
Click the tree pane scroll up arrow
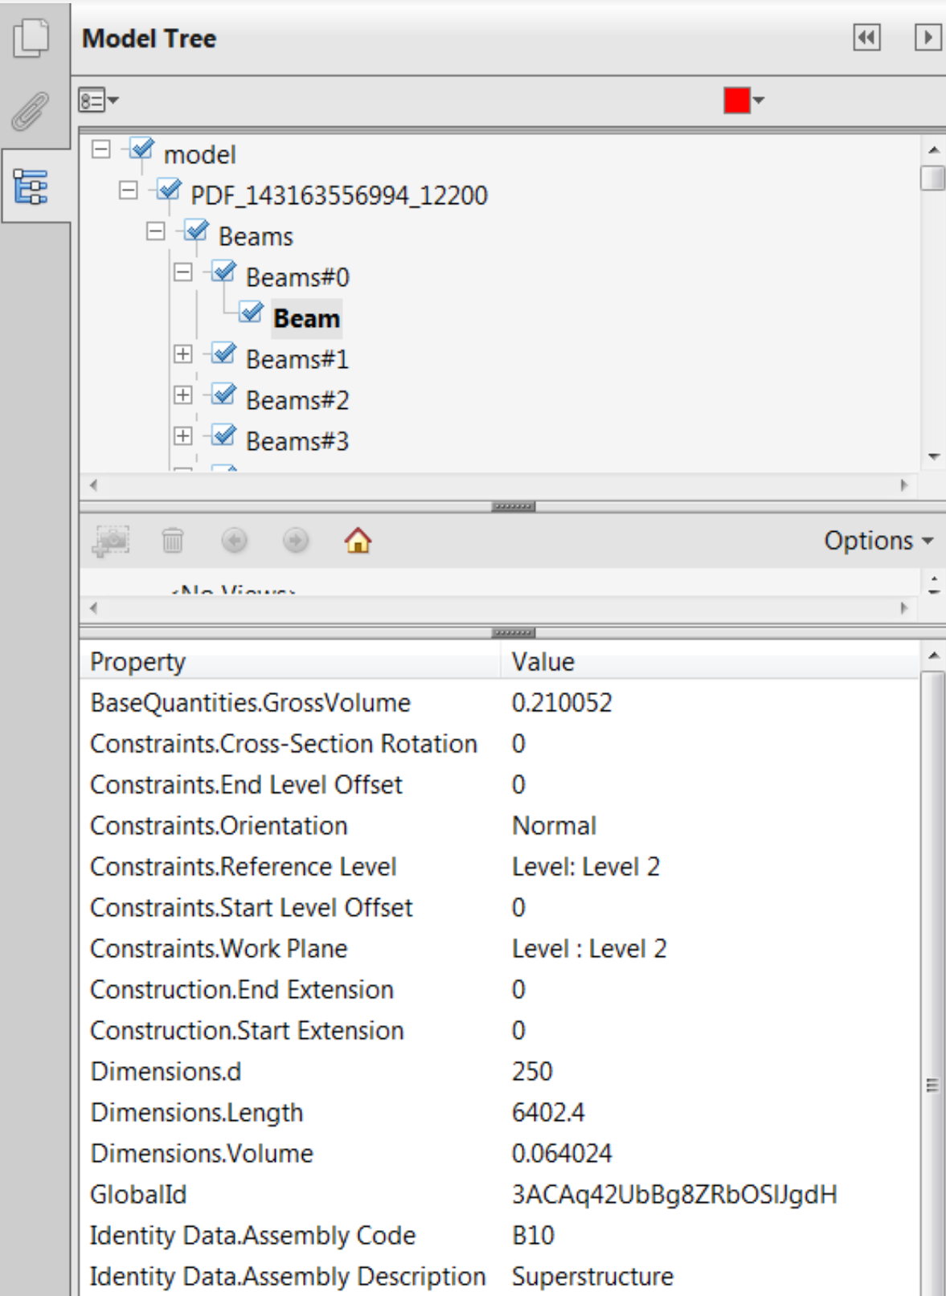[x=933, y=149]
